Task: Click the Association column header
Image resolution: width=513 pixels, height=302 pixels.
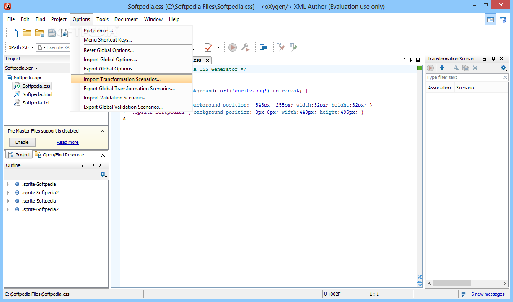Action: coord(439,88)
